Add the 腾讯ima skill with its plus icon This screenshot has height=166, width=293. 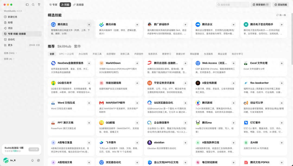[233, 123]
